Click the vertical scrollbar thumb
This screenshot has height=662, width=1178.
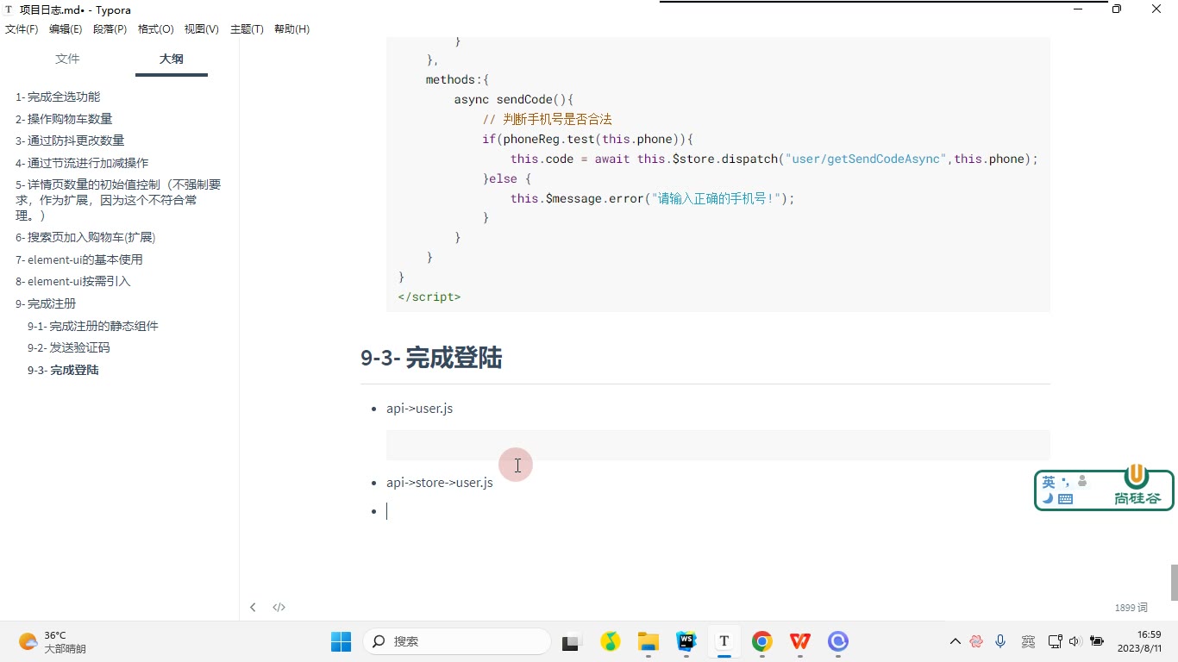(1174, 582)
